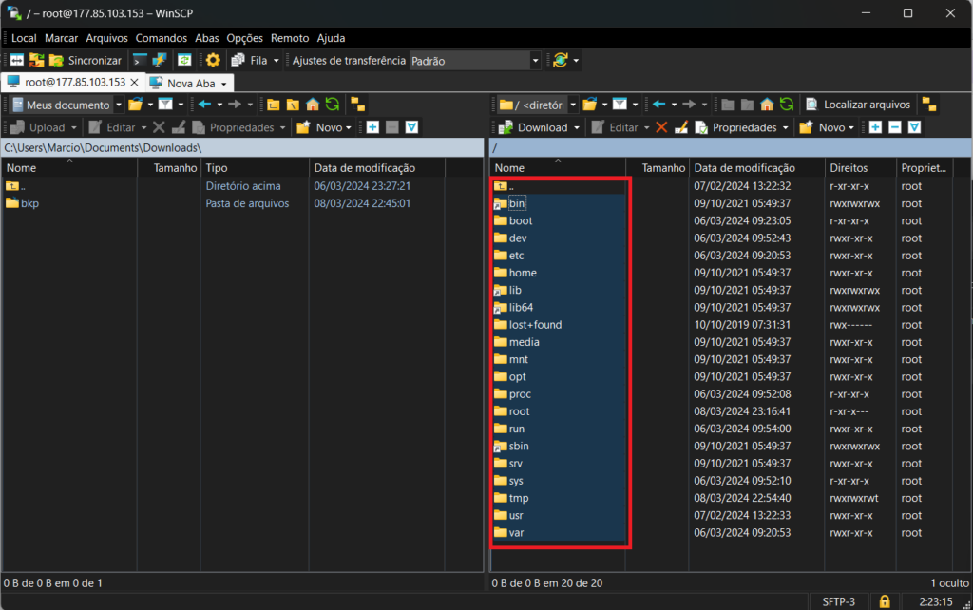Screen dimensions: 973x610
Task: Close the root@177.85.103.153 session tab
Action: coord(135,82)
